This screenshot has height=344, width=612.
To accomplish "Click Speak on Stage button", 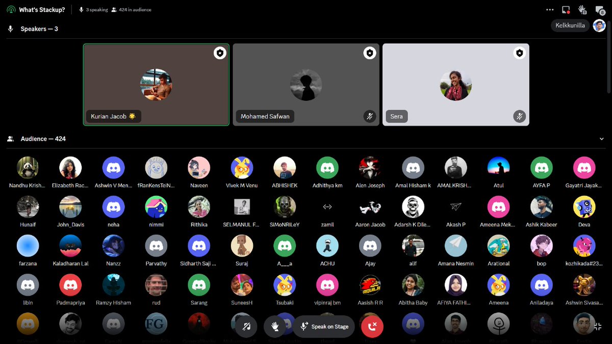I will (x=324, y=326).
